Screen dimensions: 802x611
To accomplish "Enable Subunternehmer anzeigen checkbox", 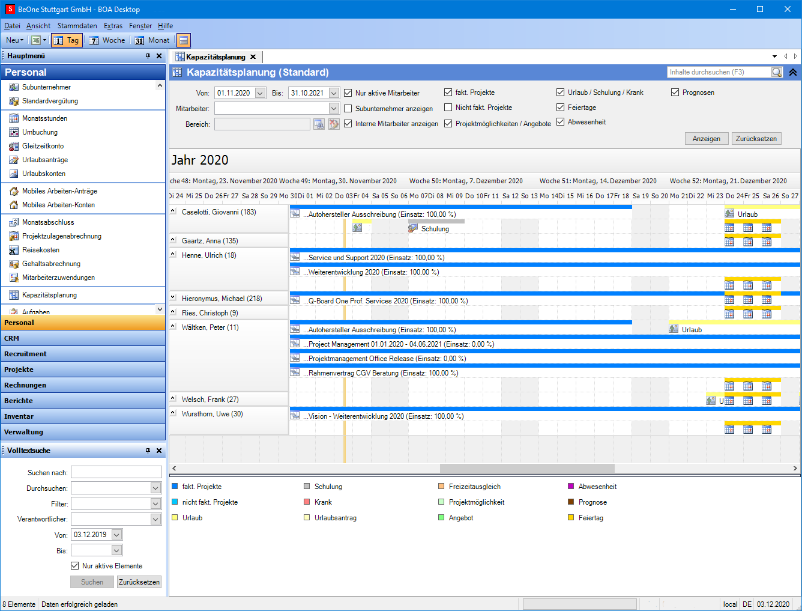I will pos(348,109).
